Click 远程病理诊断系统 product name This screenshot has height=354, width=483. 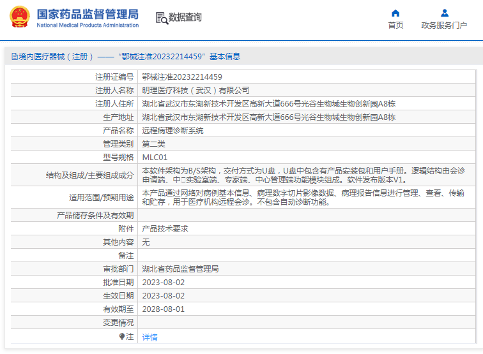(x=172, y=131)
